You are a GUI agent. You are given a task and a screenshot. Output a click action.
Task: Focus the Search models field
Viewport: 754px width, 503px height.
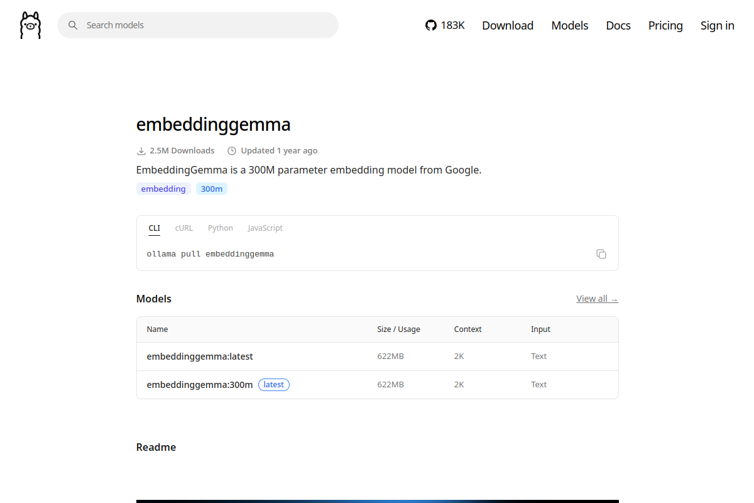coord(198,25)
